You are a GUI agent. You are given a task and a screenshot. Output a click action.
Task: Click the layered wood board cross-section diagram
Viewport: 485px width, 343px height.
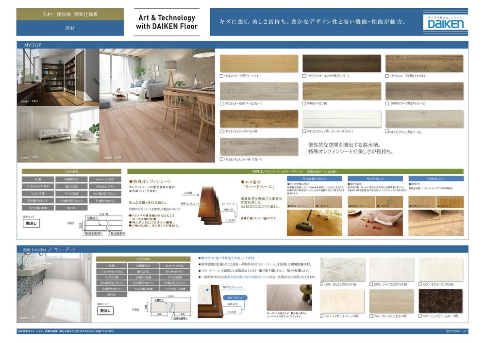click(x=210, y=205)
